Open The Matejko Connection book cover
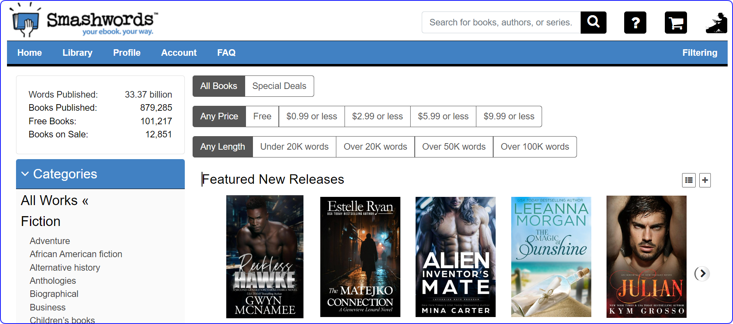The image size is (733, 324). (x=360, y=257)
